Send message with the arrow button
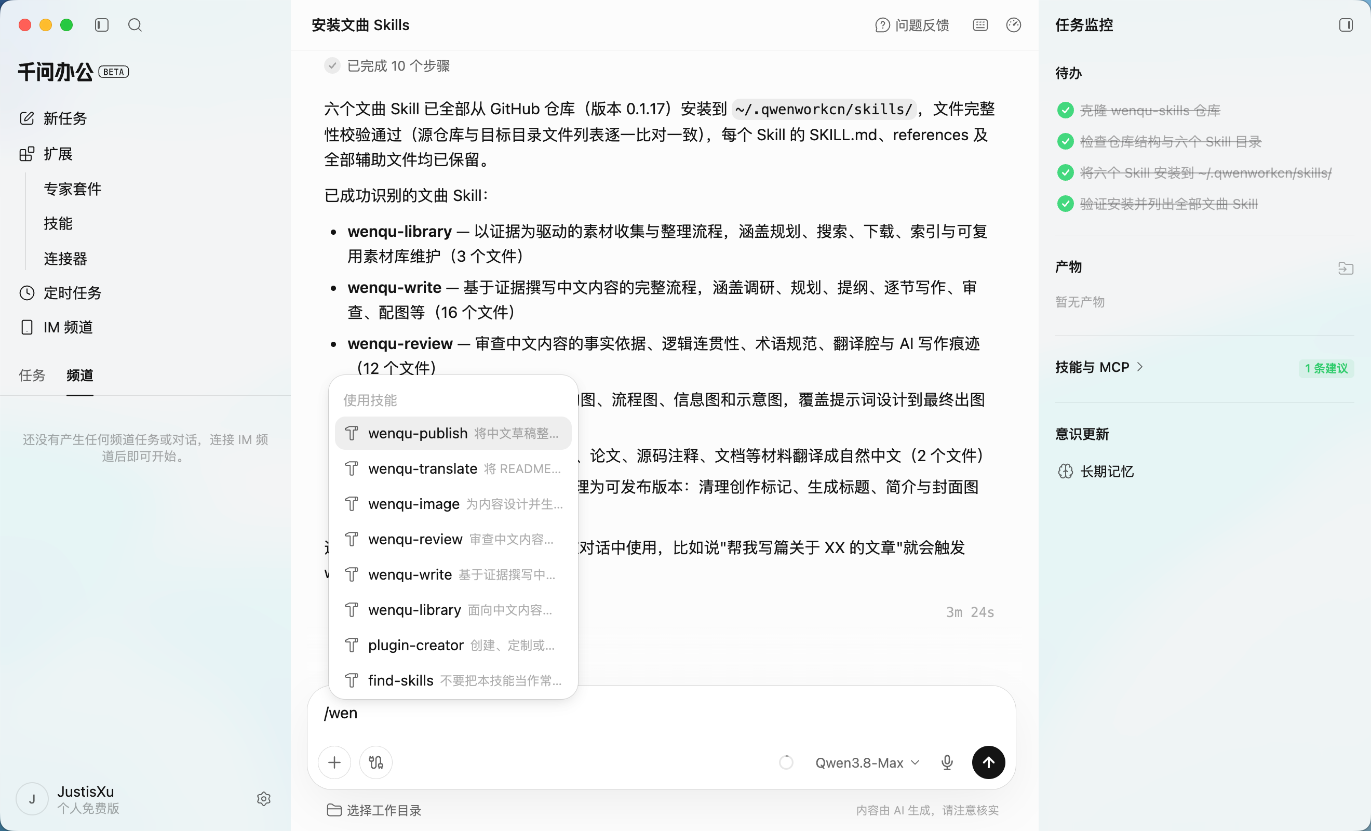Image resolution: width=1371 pixels, height=831 pixels. point(988,762)
